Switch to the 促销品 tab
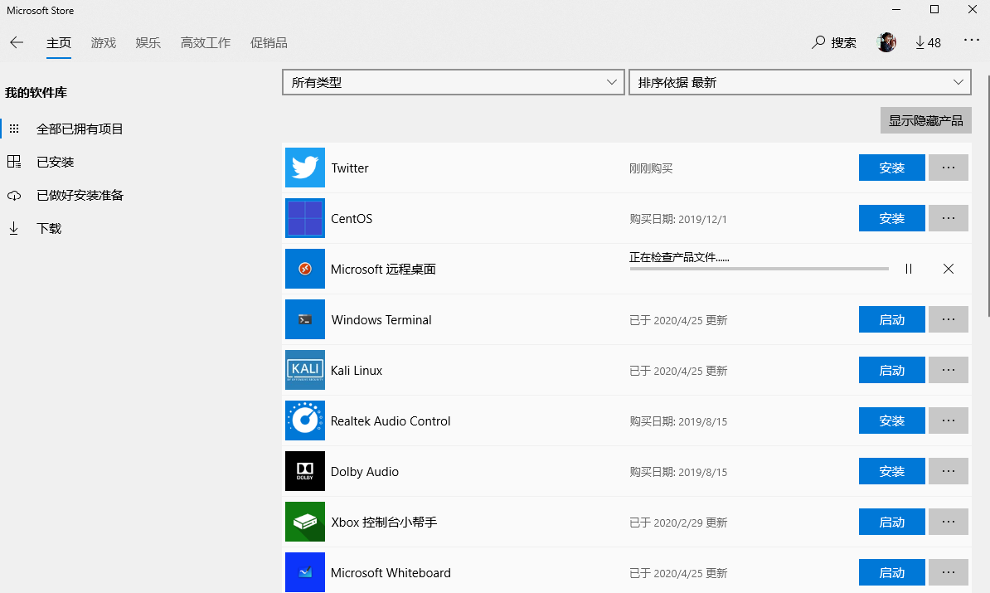This screenshot has height=593, width=990. [269, 42]
